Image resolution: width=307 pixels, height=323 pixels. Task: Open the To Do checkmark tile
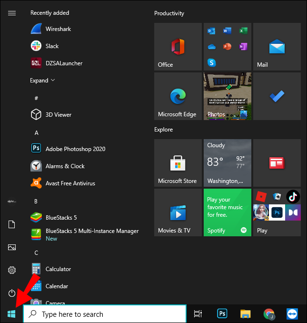tap(277, 96)
